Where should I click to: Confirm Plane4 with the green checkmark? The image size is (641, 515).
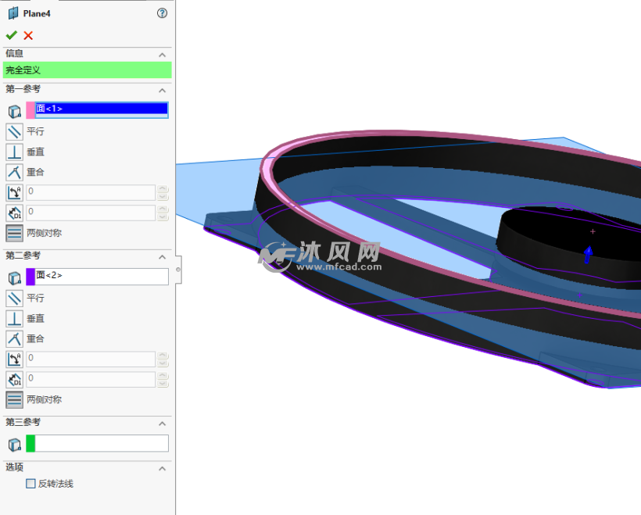tap(12, 36)
